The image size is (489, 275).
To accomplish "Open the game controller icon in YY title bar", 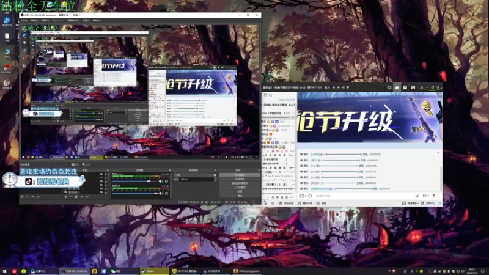I will [413, 87].
